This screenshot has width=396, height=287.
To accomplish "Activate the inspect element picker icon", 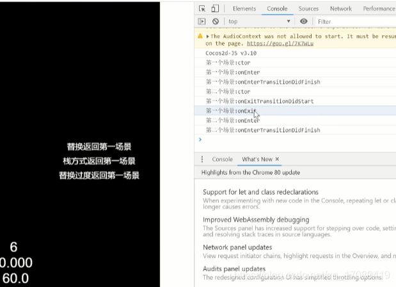I will 202,8.
